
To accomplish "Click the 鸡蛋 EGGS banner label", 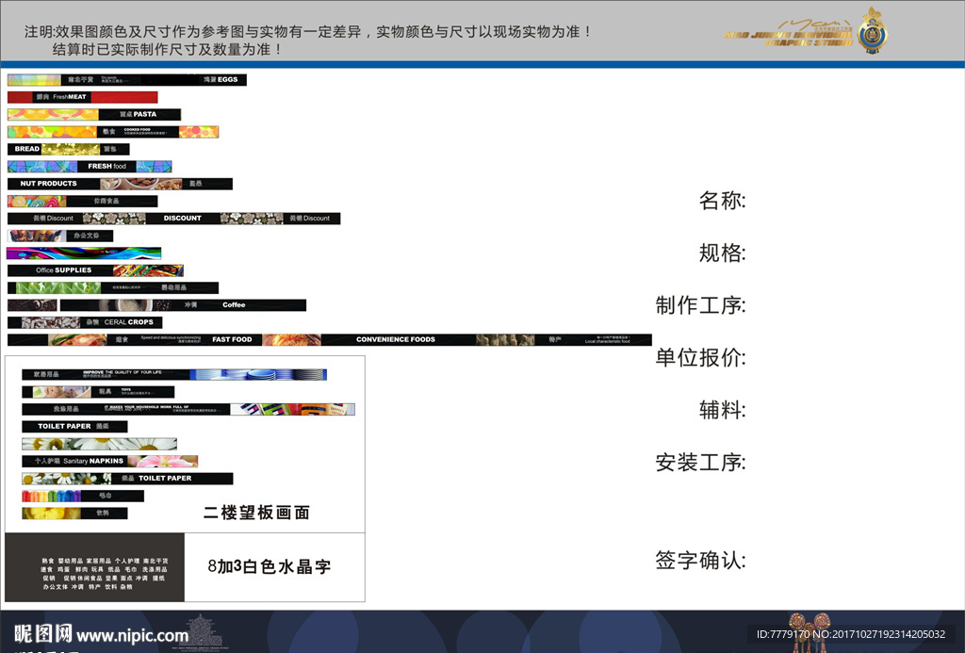I will pyautogui.click(x=220, y=79).
